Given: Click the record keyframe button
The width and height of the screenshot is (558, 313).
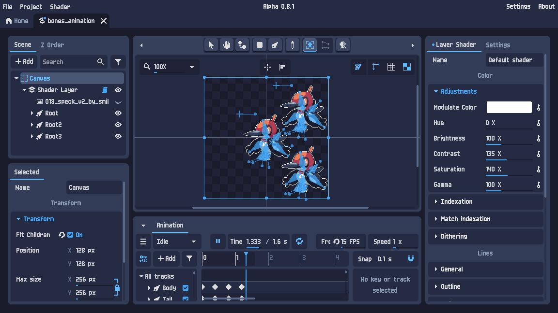Looking at the screenshot, I should click(143, 259).
